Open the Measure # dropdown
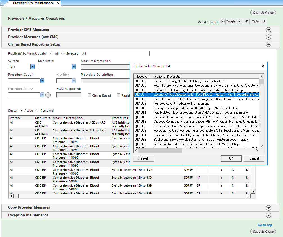This screenshot has height=237, width=283. click(74, 67)
